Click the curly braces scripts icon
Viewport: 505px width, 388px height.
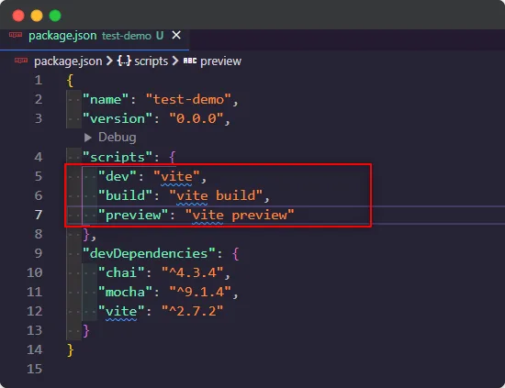[124, 61]
